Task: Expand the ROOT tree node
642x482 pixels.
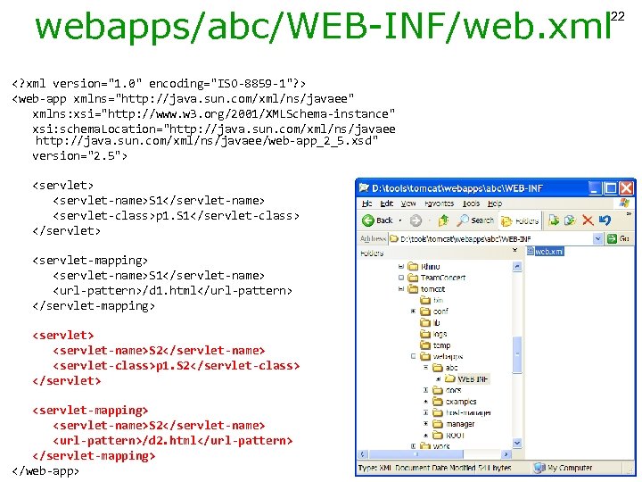Action: click(x=426, y=436)
